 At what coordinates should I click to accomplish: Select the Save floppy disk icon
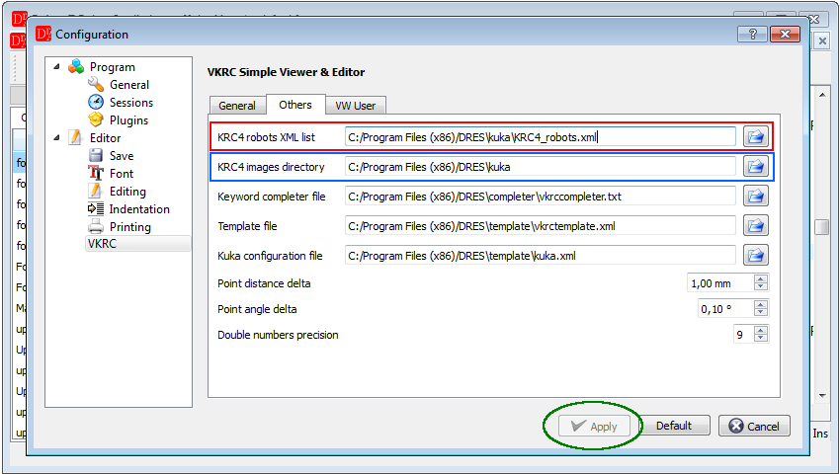[x=95, y=155]
